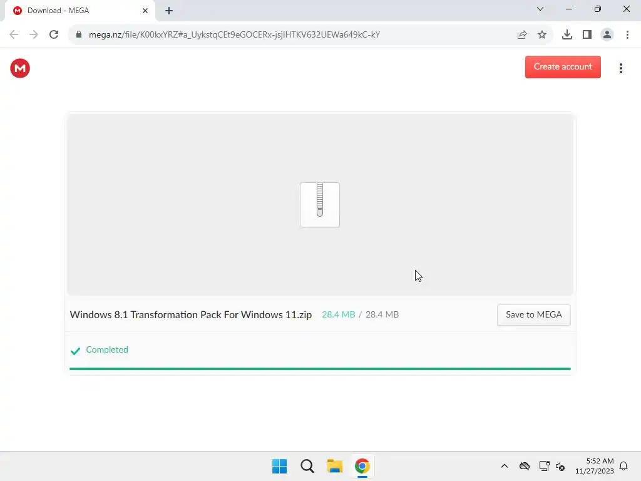Click the muted volume tray icon
The width and height of the screenshot is (641, 481).
click(x=560, y=466)
